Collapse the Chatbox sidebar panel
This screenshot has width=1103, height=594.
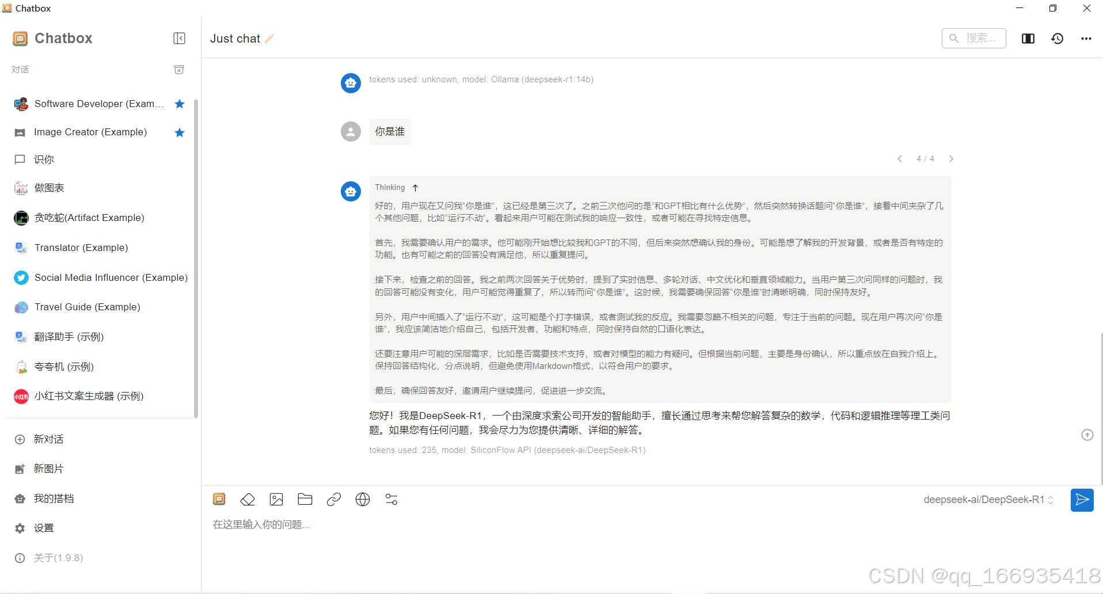[179, 38]
